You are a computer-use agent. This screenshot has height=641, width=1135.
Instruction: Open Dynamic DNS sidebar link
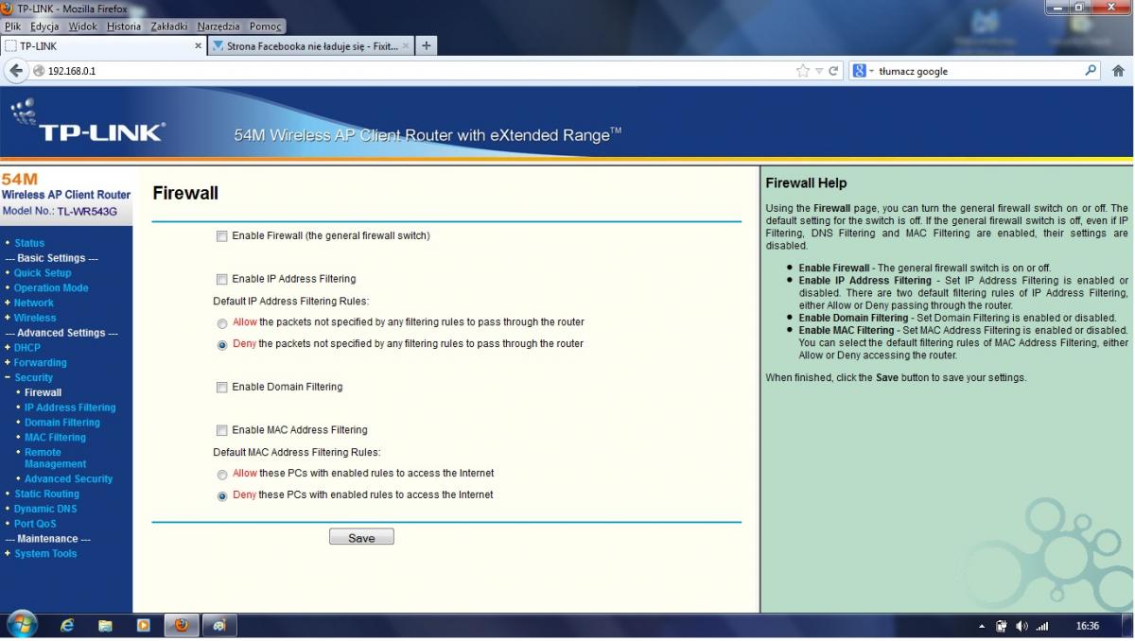[45, 509]
